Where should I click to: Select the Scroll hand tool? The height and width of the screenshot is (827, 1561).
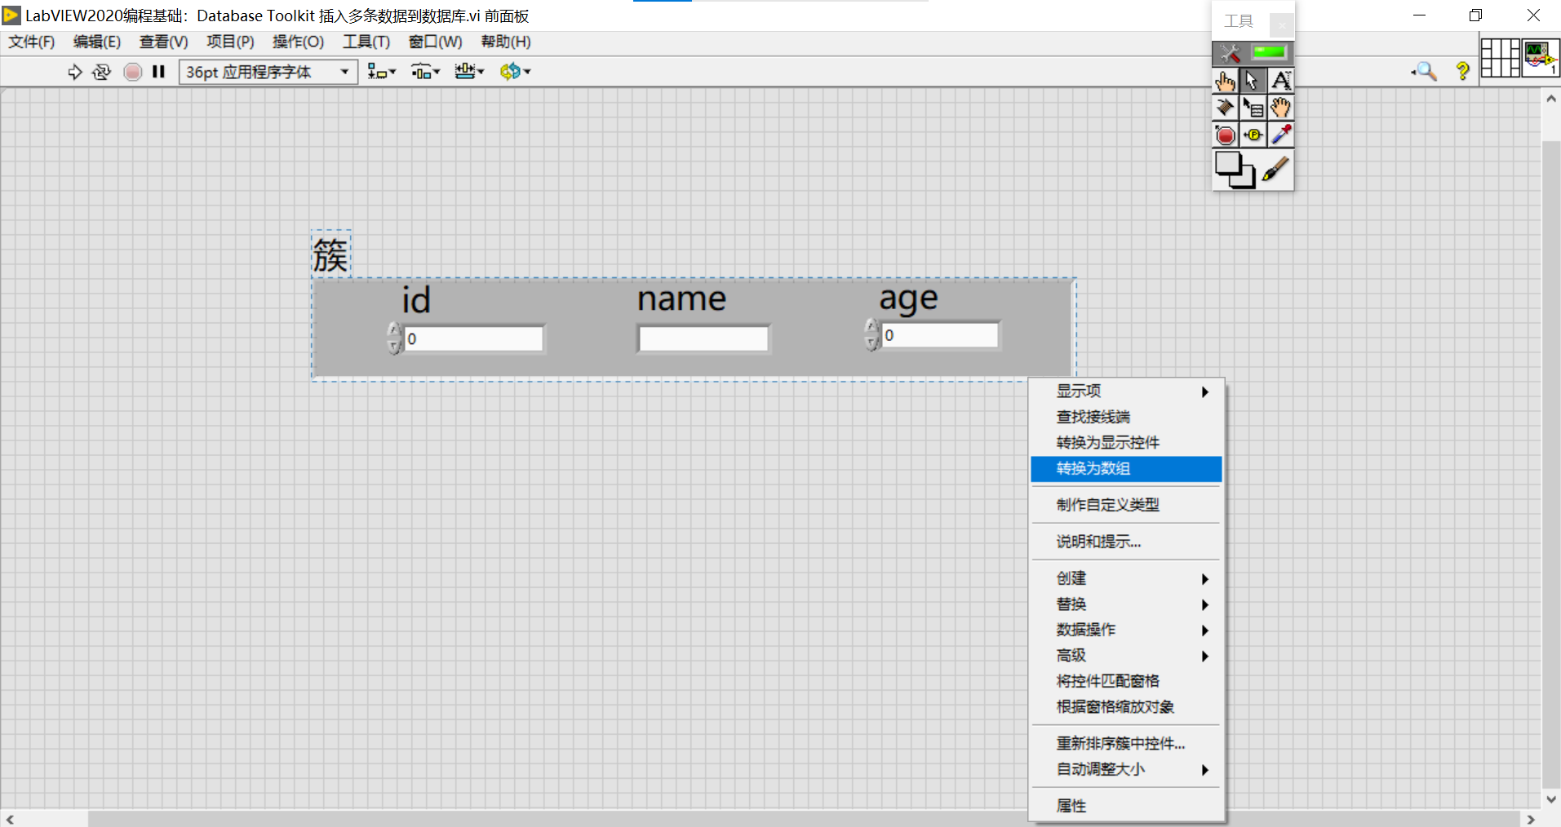(x=1281, y=107)
